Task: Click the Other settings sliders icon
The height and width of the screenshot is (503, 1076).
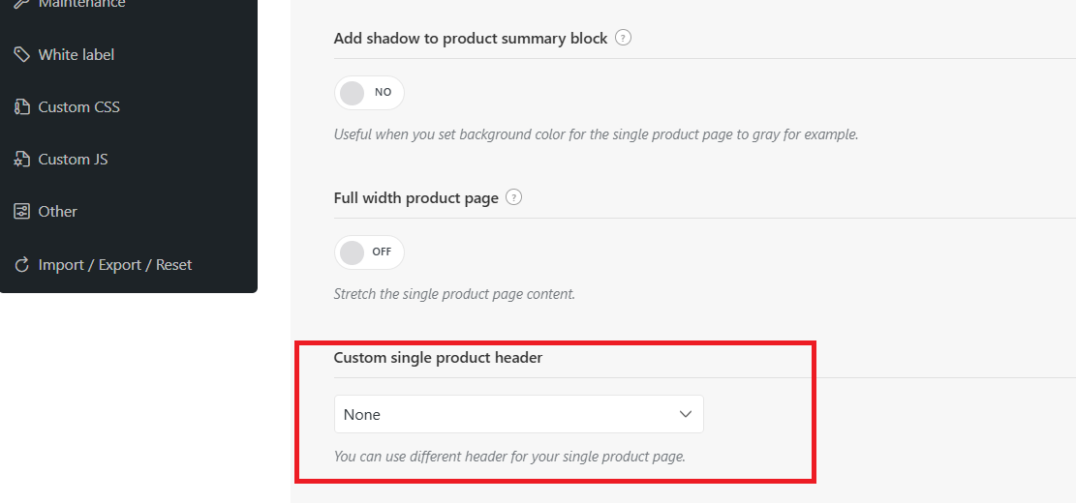Action: pos(22,211)
